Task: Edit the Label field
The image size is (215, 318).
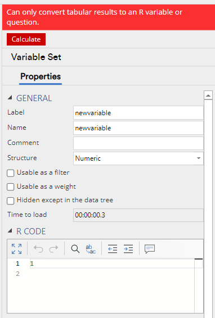Action: pos(138,113)
